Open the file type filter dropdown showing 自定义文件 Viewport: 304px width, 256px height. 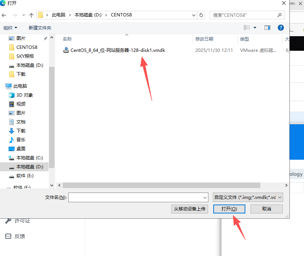pyautogui.click(x=249, y=197)
